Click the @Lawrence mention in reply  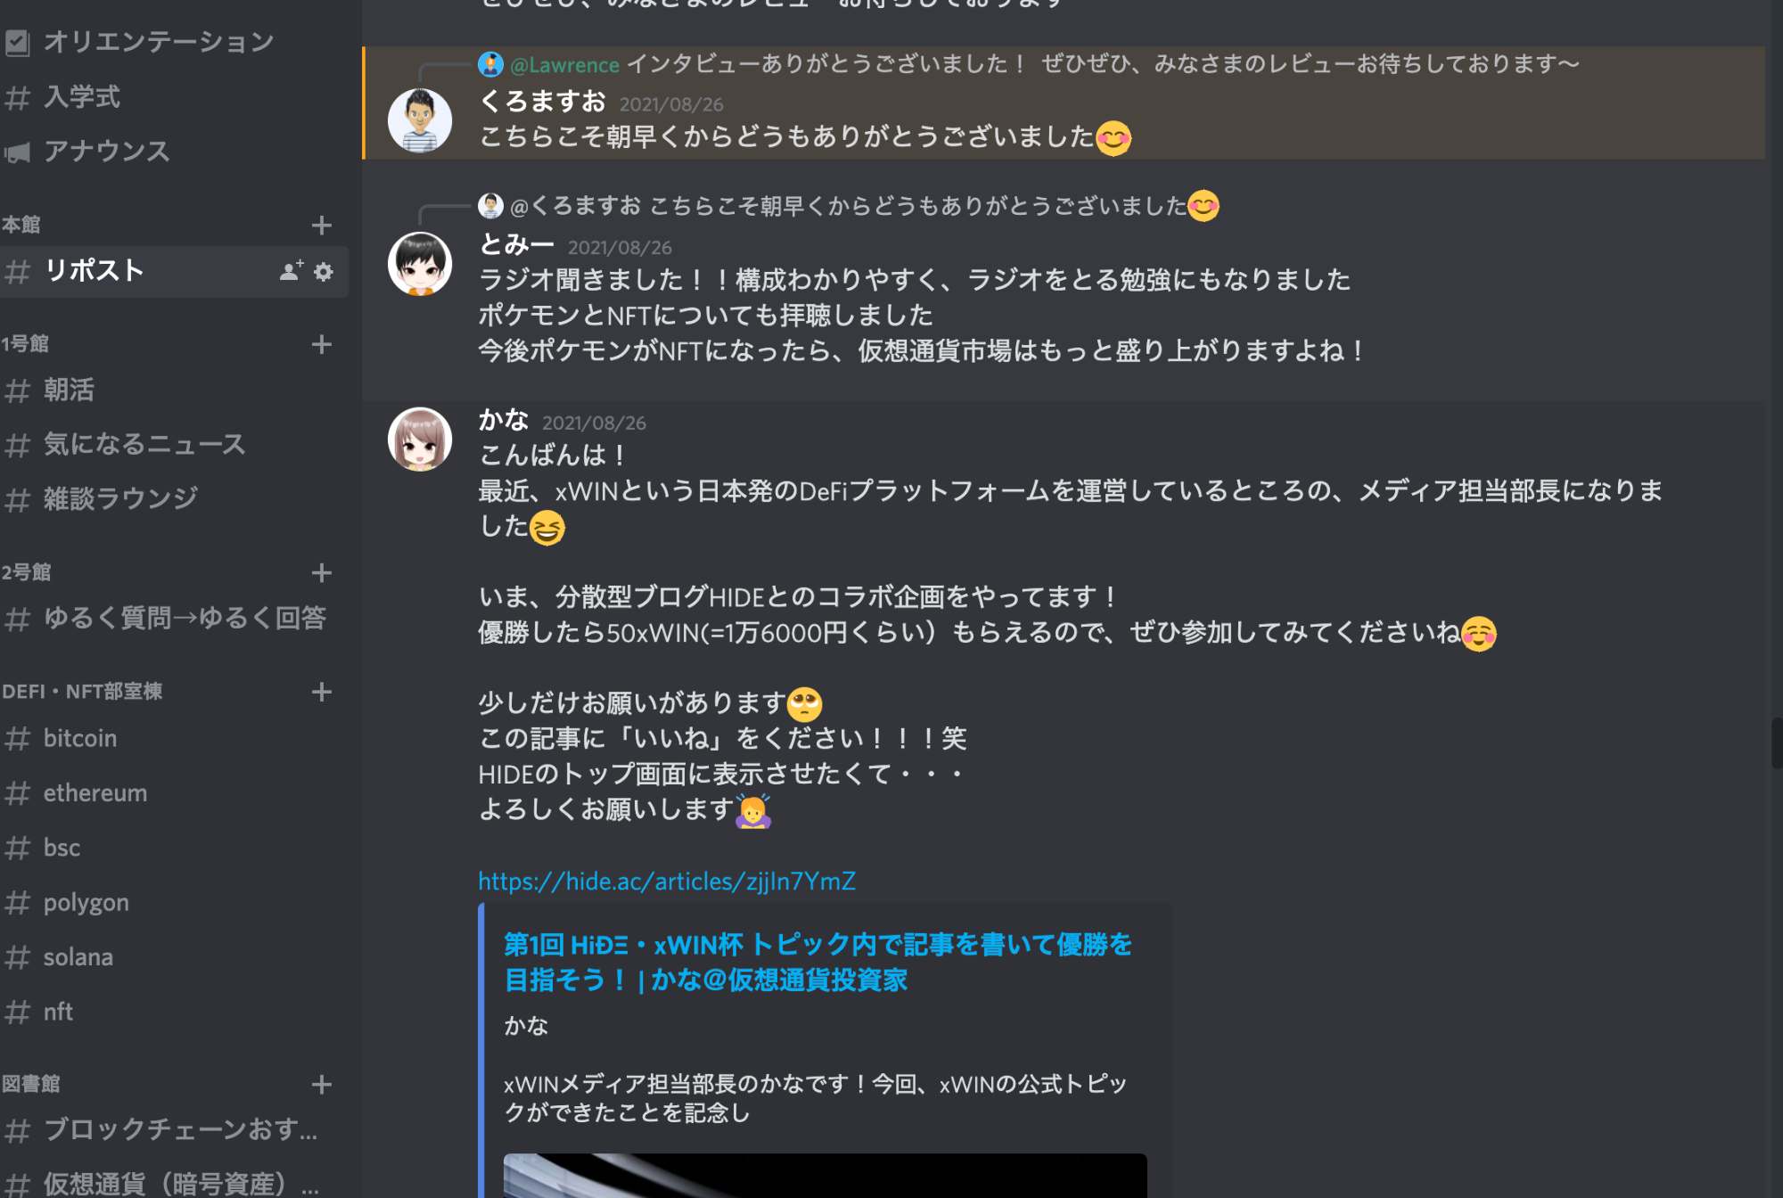tap(564, 65)
